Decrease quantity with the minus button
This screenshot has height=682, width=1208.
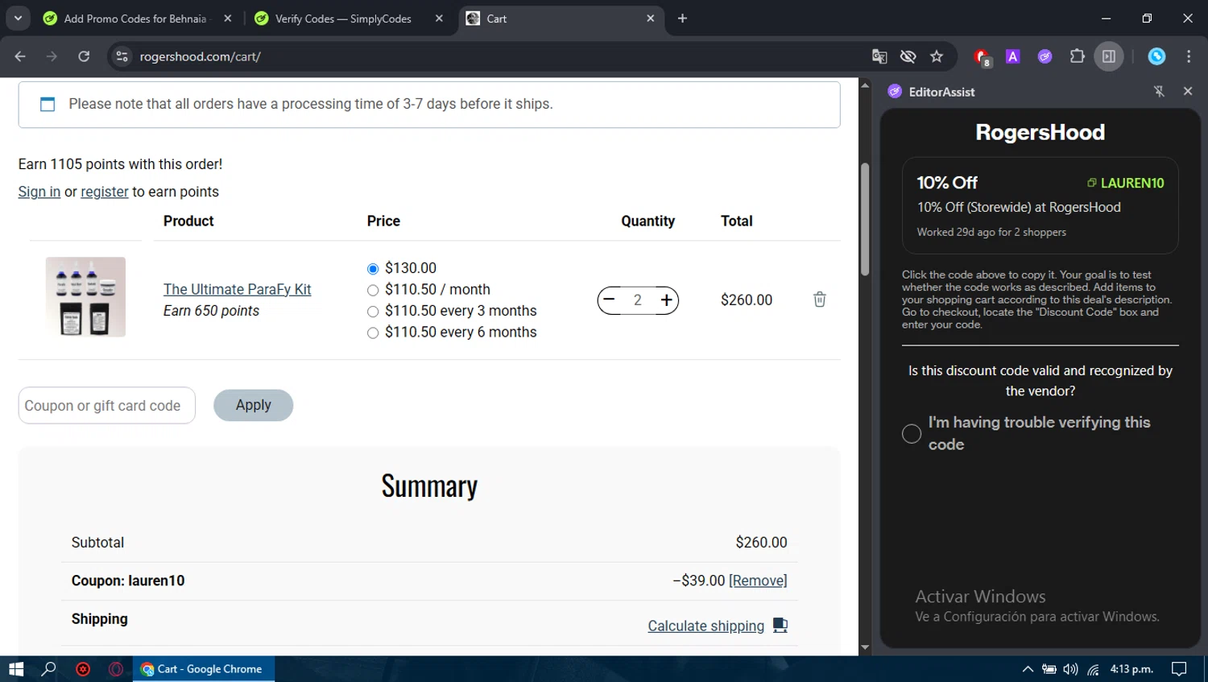610,300
